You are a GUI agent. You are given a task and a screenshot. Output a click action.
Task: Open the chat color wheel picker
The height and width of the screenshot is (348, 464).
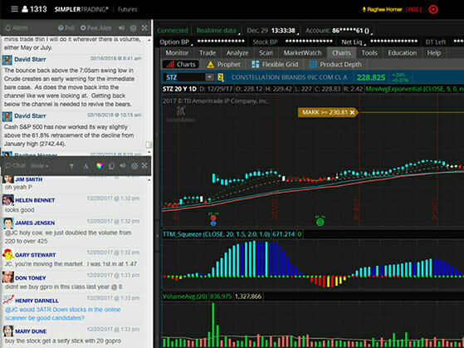tap(100, 165)
